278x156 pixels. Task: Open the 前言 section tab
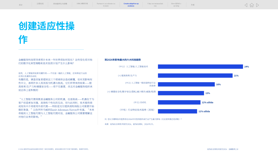21,5
